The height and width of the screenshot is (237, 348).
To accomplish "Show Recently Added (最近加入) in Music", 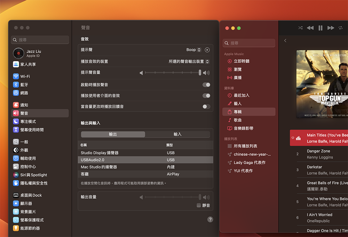I will point(249,95).
